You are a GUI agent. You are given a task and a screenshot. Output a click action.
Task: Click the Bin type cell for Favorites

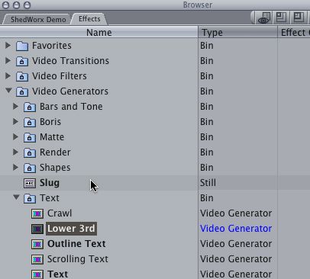207,46
